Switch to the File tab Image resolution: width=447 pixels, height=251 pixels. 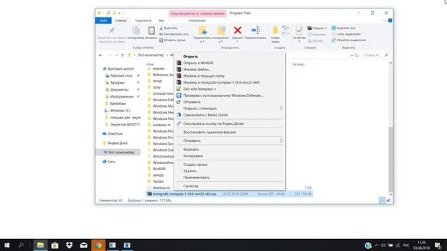(x=103, y=20)
